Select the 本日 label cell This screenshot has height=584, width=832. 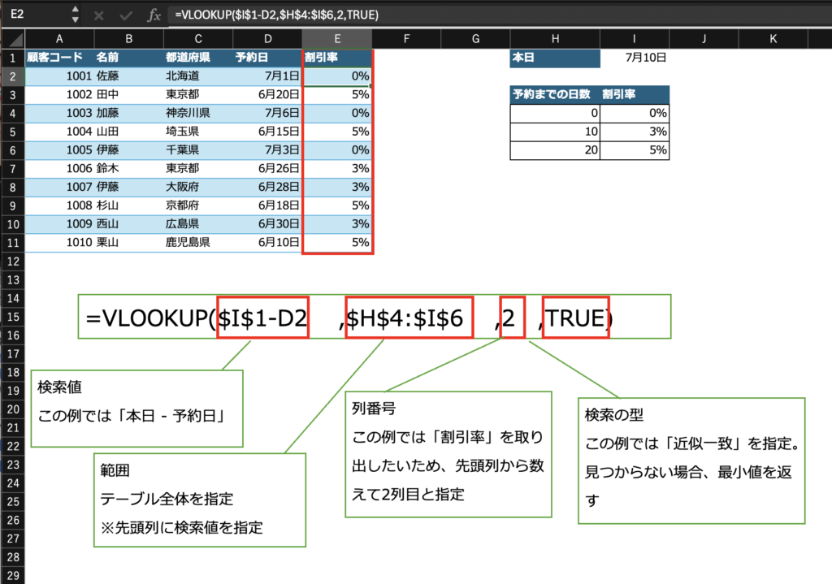pyautogui.click(x=555, y=58)
